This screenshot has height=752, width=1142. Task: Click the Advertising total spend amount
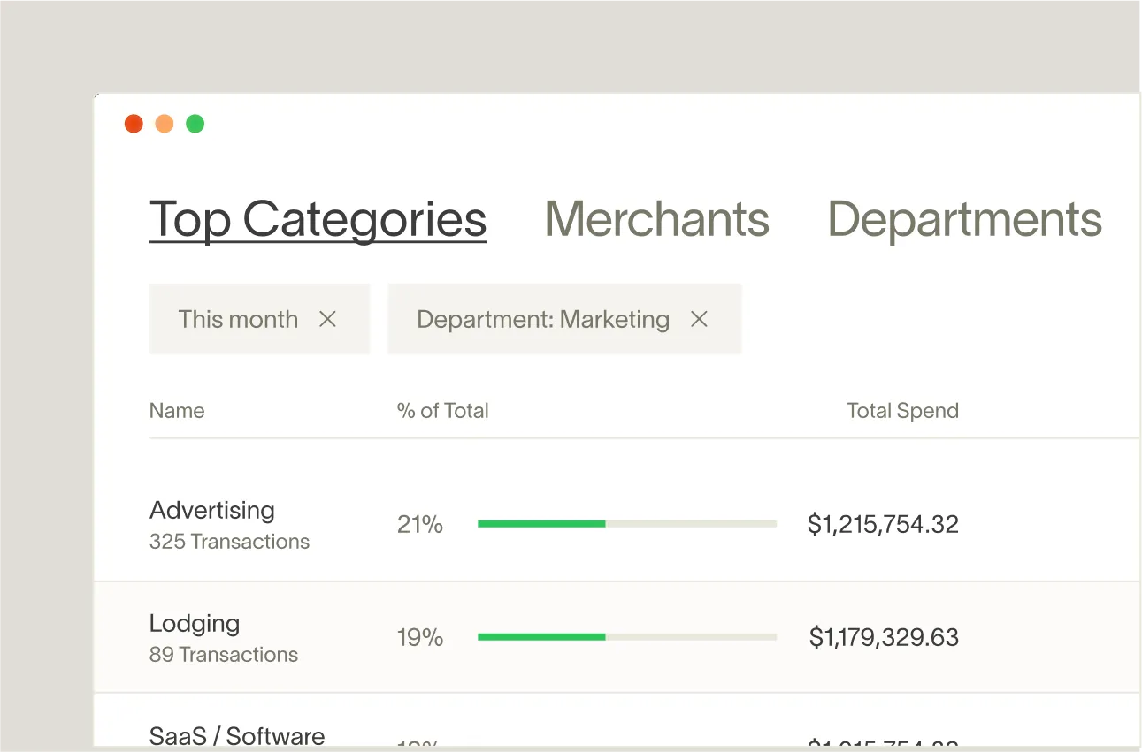[883, 524]
